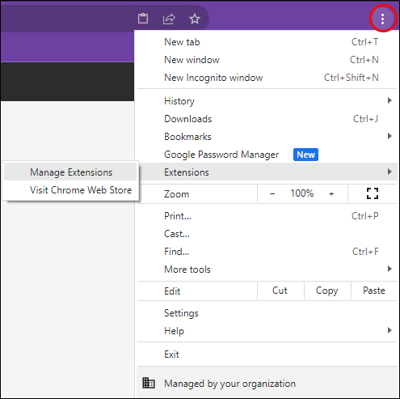Expand the Extensions submenu arrow
The width and height of the screenshot is (400, 399).
389,172
